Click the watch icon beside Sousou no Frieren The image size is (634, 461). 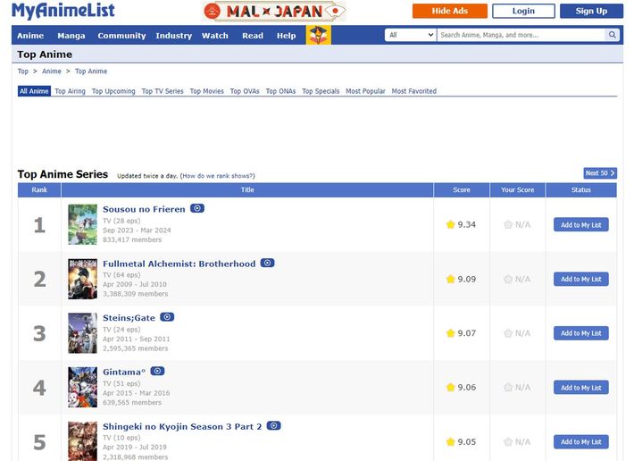pos(197,208)
